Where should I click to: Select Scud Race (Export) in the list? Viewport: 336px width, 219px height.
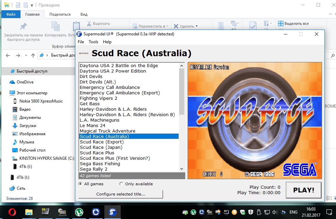click(129, 142)
